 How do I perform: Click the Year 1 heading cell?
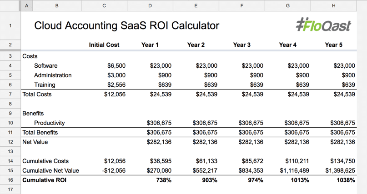(x=150, y=45)
